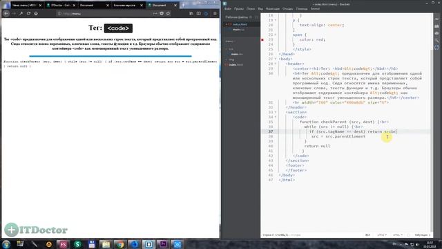Open Google Chrome from the taskbar

coord(120,244)
